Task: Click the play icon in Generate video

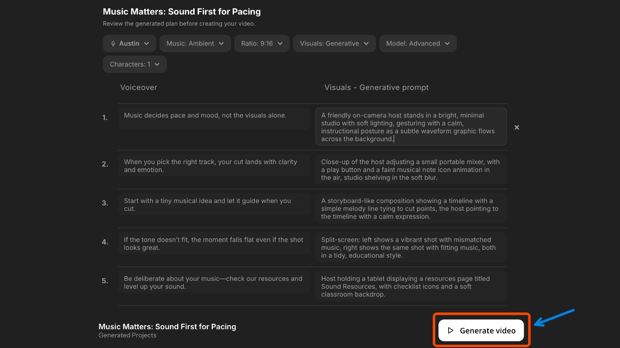Action: pyautogui.click(x=450, y=331)
